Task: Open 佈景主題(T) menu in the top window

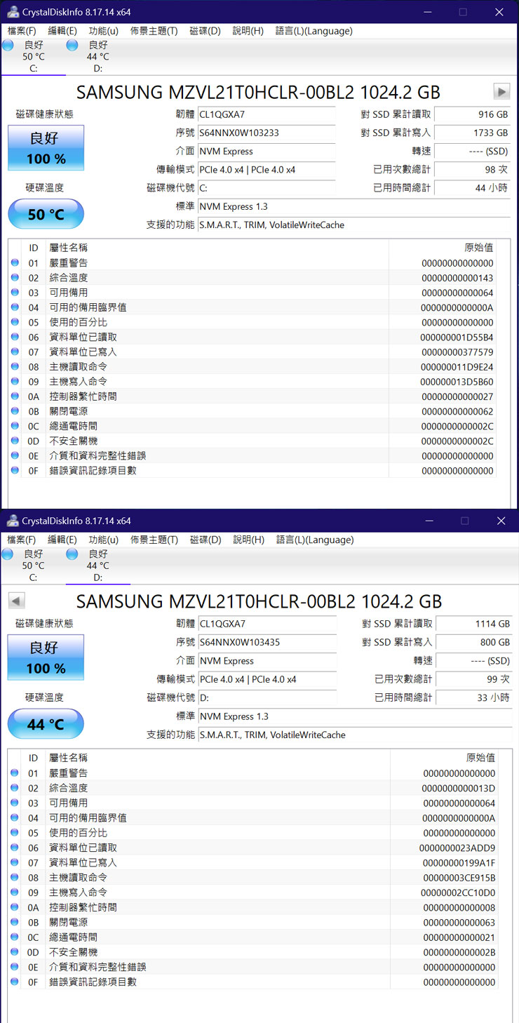Action: (x=154, y=31)
